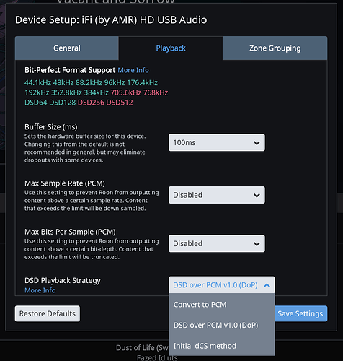Switch to the General tab

[x=67, y=48]
